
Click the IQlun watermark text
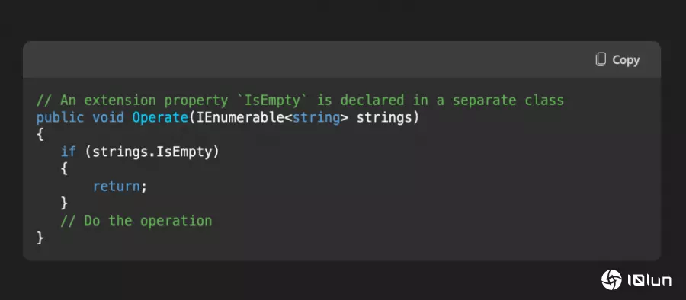click(x=649, y=280)
